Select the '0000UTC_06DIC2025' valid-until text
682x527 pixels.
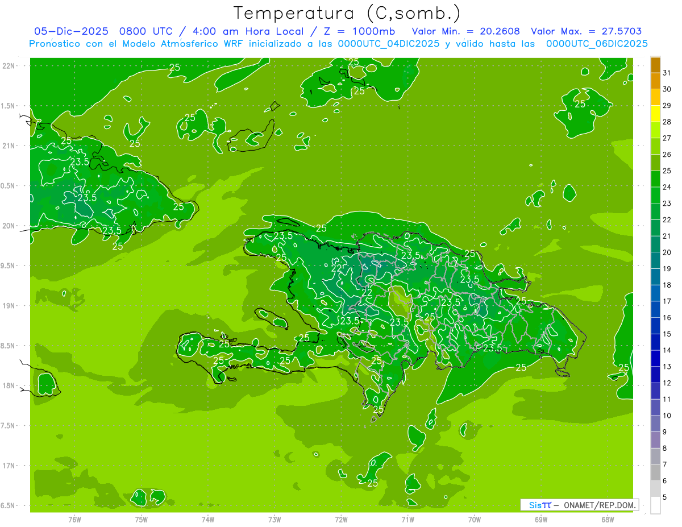[x=597, y=44]
